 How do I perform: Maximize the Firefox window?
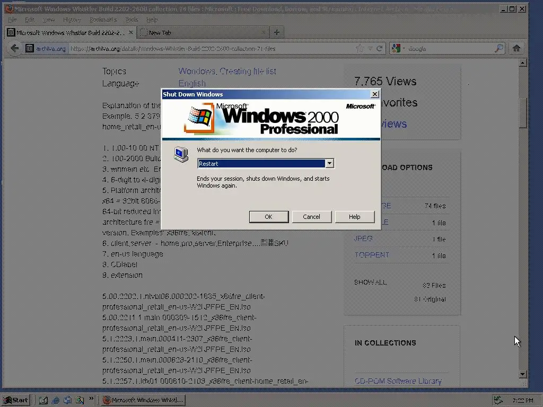click(x=513, y=9)
